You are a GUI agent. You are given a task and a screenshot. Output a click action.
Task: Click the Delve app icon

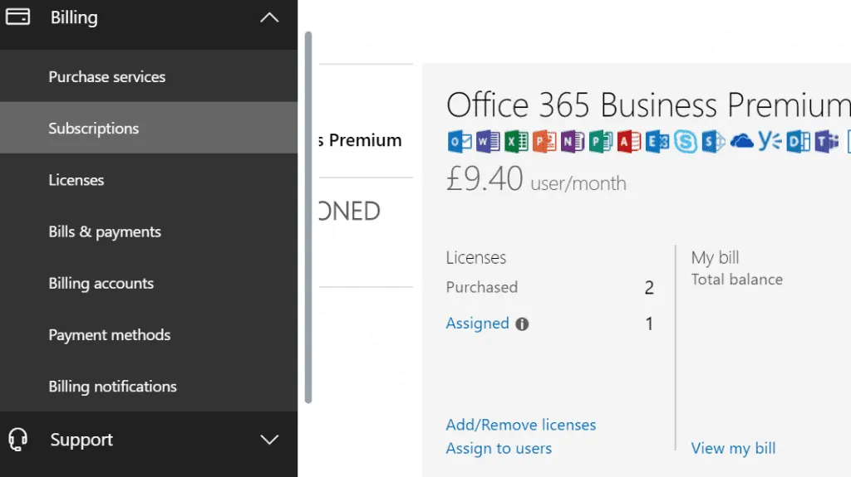coord(799,142)
